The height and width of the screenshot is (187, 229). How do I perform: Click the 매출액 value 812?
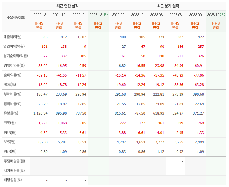(x=64, y=37)
